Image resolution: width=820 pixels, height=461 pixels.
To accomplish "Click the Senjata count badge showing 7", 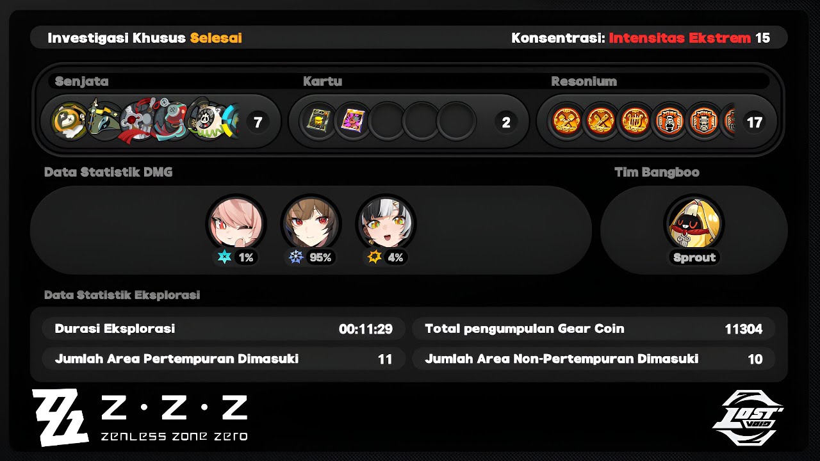I will [258, 122].
